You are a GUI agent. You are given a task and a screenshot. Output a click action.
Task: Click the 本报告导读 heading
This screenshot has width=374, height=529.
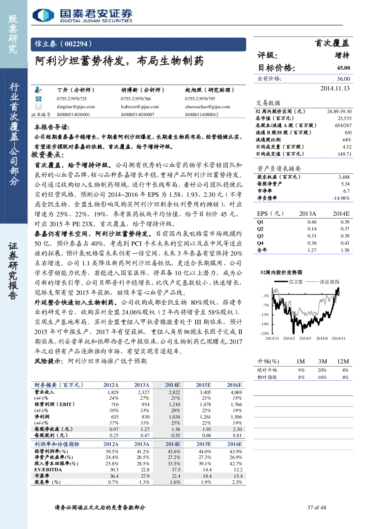[x=52, y=127]
